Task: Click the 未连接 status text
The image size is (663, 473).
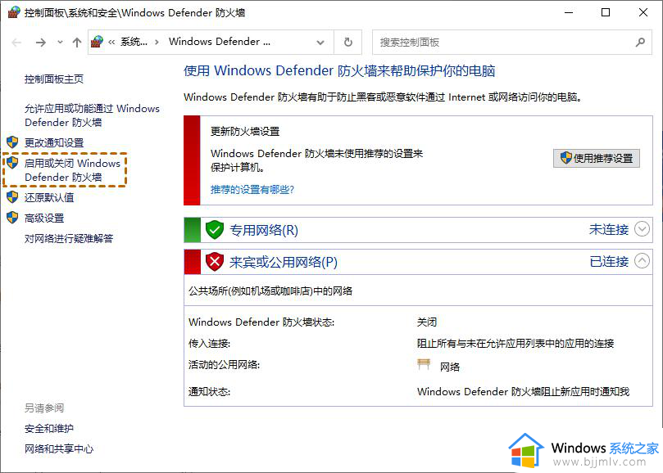Action: (x=609, y=229)
